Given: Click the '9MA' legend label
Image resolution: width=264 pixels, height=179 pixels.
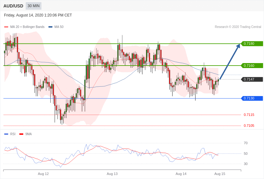Looking at the screenshot, I should (29, 134).
